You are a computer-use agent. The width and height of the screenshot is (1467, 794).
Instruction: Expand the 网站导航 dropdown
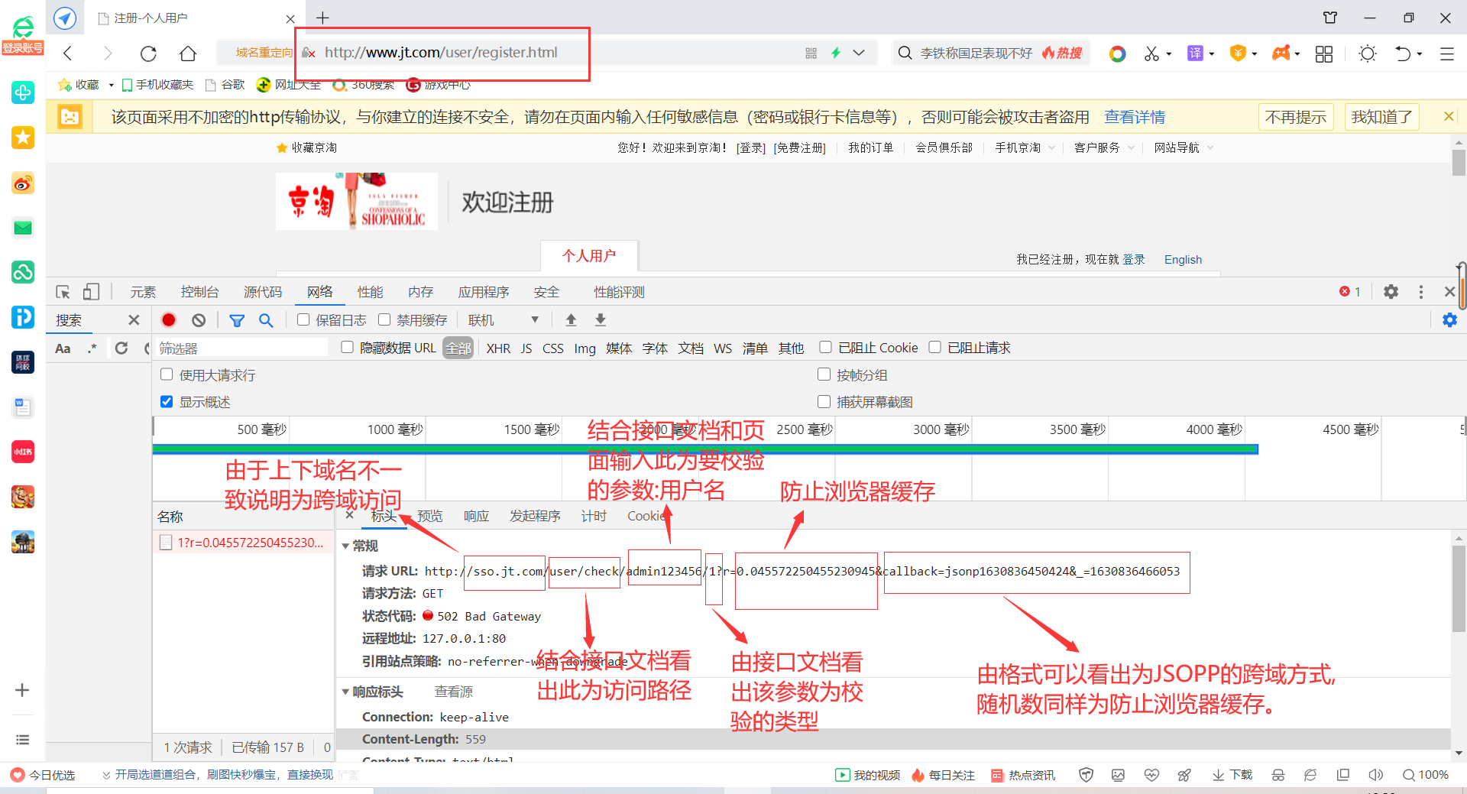[1210, 147]
